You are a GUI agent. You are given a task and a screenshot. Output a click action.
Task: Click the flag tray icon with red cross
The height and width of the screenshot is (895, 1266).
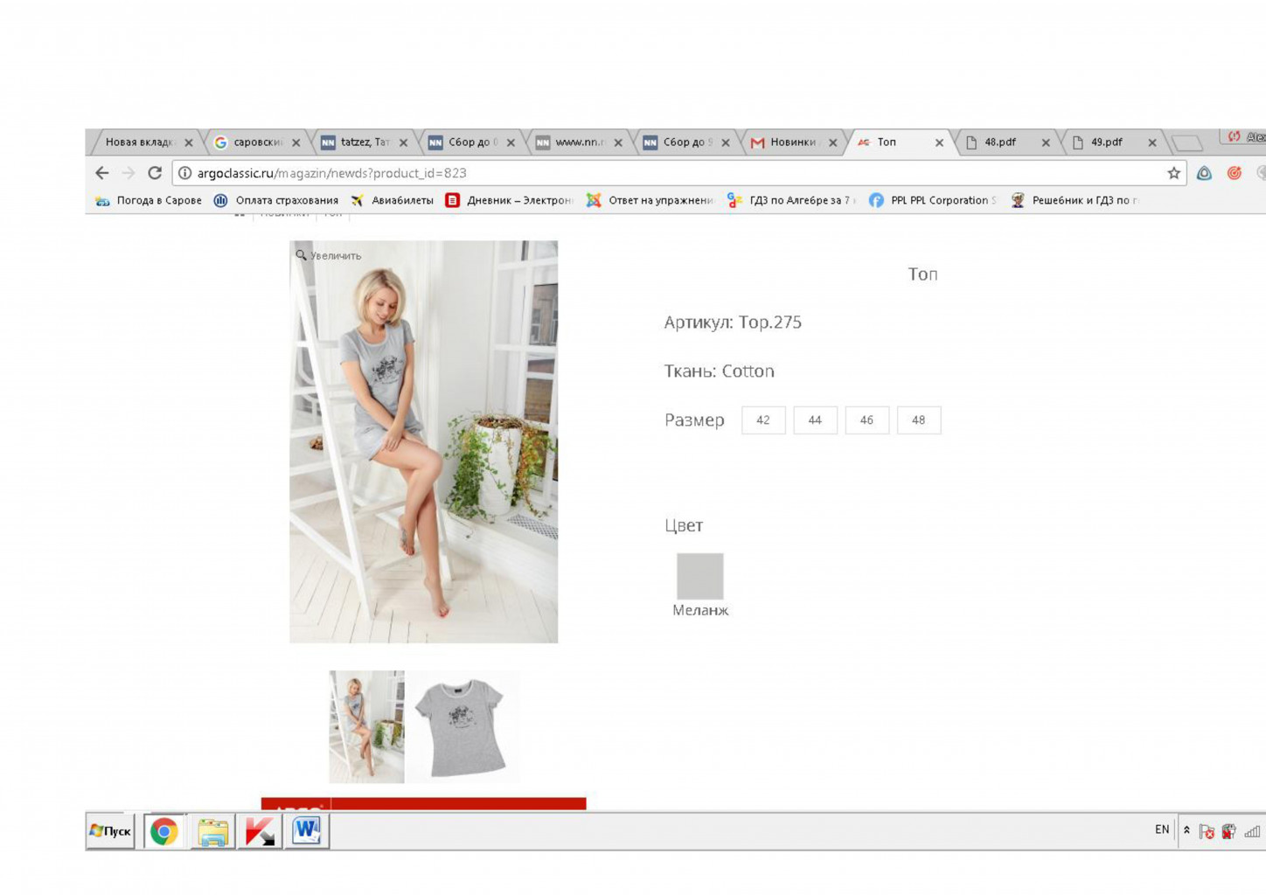click(x=1207, y=831)
